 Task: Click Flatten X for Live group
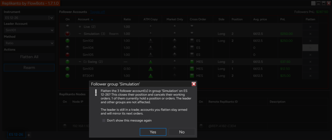click(310, 27)
